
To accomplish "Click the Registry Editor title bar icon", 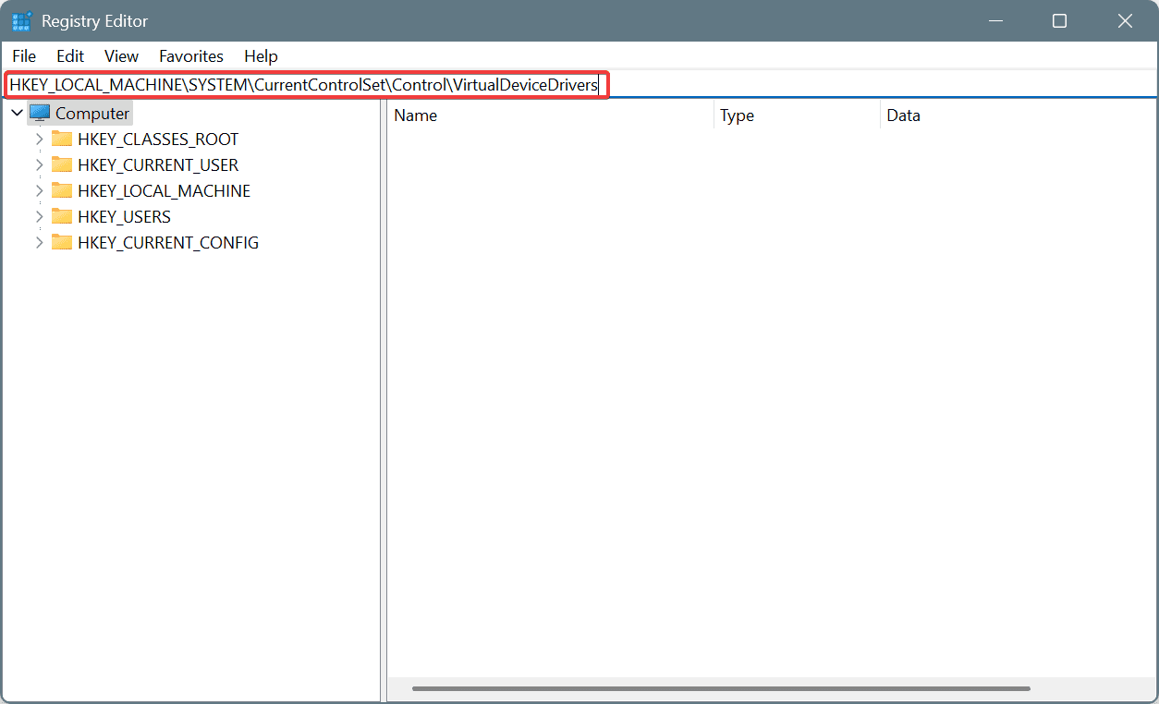I will pos(23,20).
